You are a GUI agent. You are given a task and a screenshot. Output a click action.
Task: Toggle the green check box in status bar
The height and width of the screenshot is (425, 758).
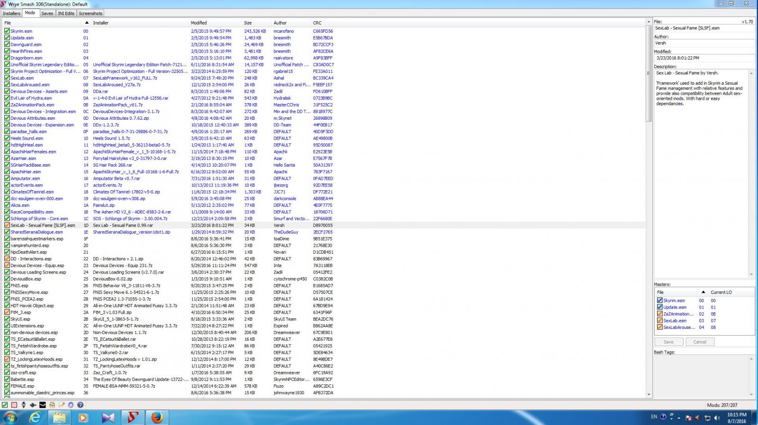5,405
